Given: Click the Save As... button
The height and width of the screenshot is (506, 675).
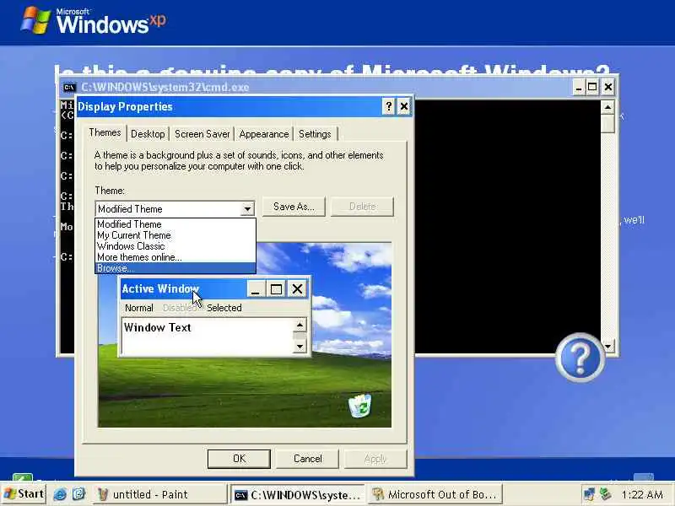Looking at the screenshot, I should click(294, 207).
